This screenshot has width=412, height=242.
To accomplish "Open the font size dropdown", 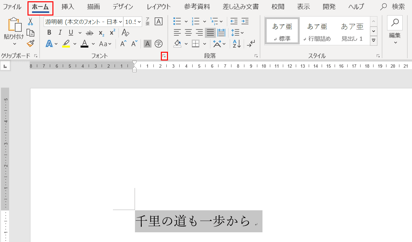I will coord(139,22).
